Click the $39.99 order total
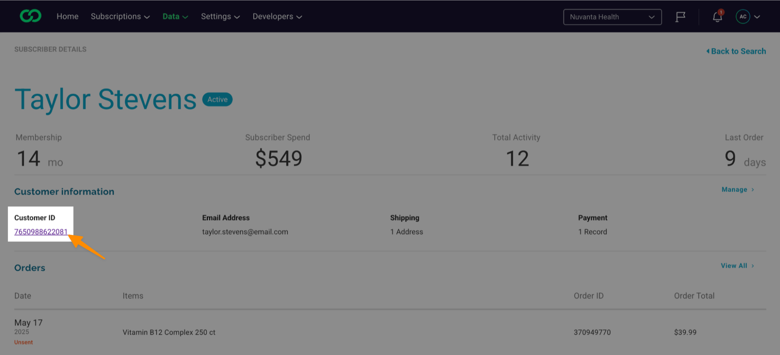780x355 pixels. 685,332
